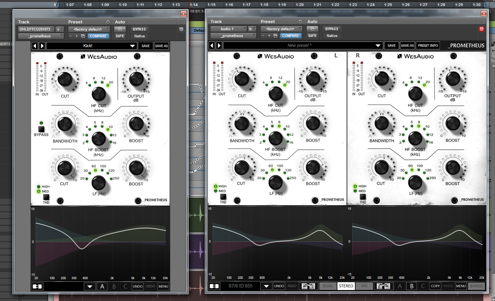Toggle square BYPASS switch on left Prometheus panel
495x301 pixels.
pos(41,129)
